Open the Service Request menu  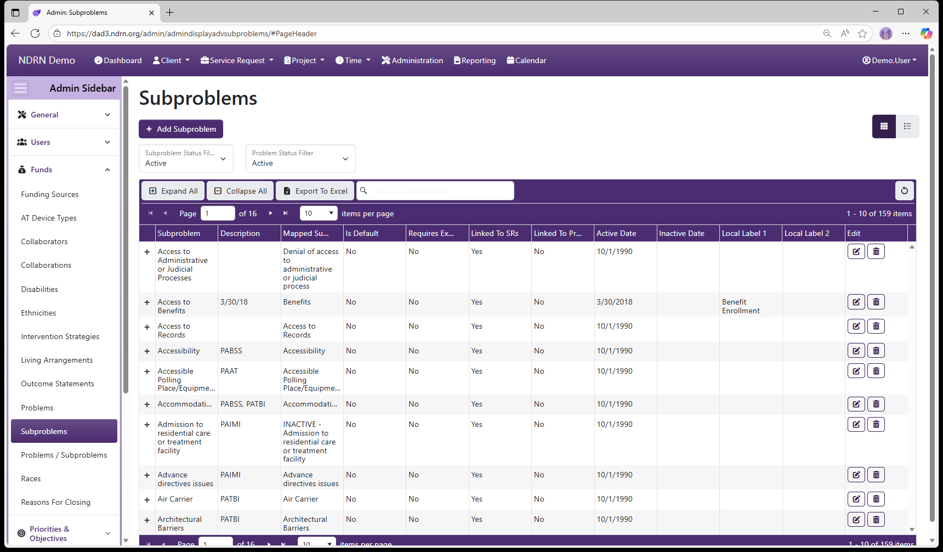[237, 60]
